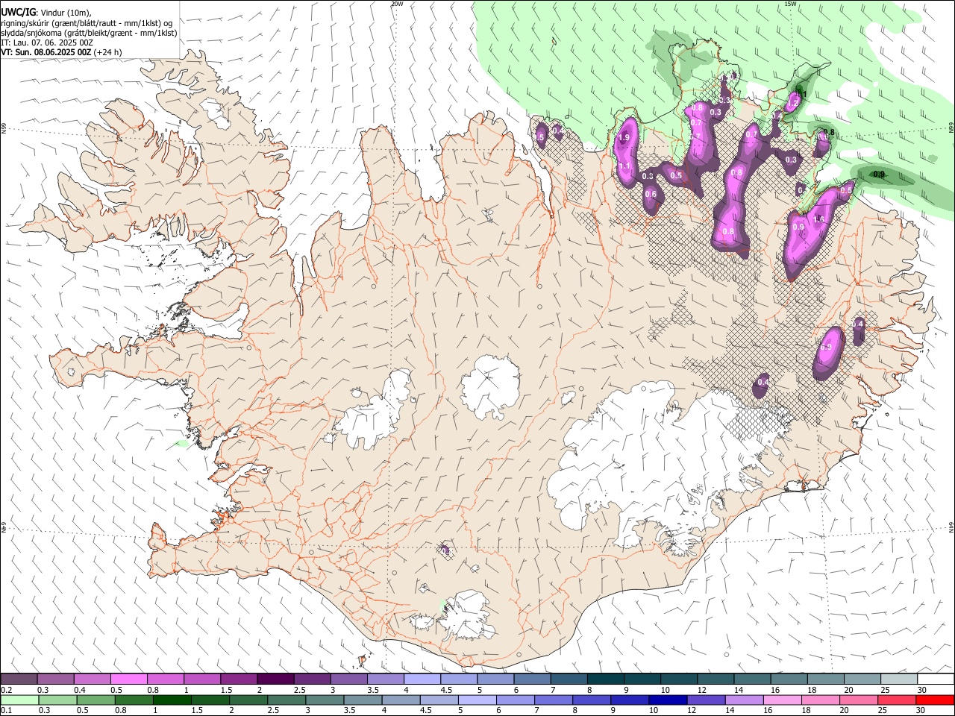955x716 pixels.
Task: Click the '1.9' precipitation value on the map
Action: tap(624, 138)
